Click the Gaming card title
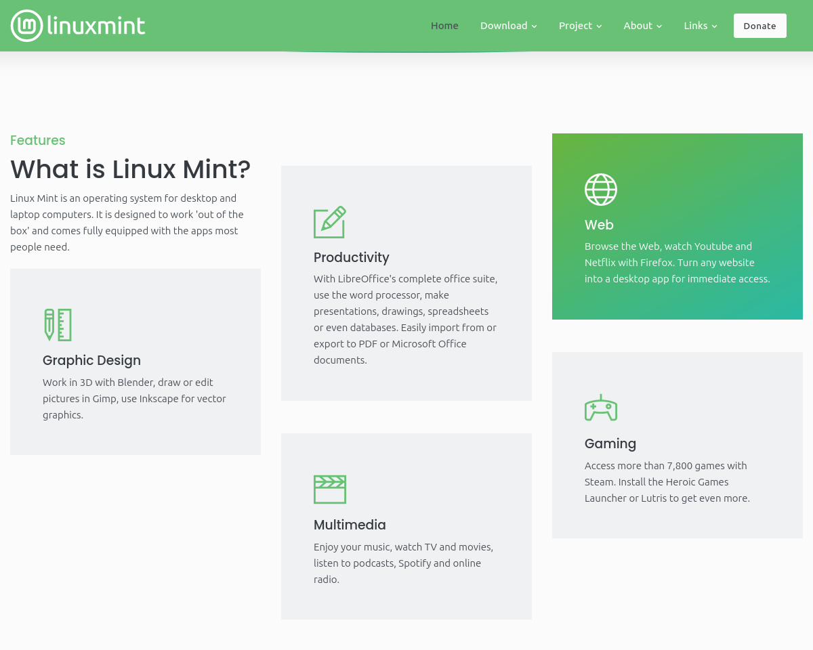 [610, 443]
